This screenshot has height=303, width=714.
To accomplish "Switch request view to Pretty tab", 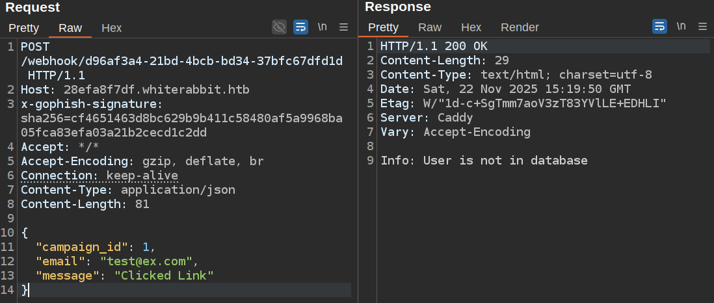I will (x=23, y=28).
